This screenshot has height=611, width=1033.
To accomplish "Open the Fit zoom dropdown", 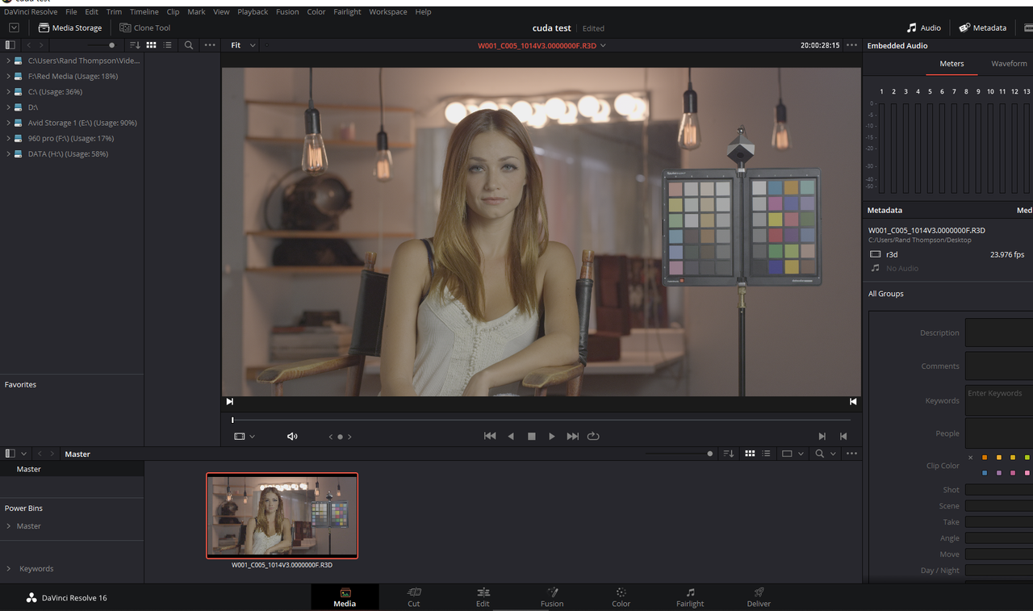I will [243, 45].
